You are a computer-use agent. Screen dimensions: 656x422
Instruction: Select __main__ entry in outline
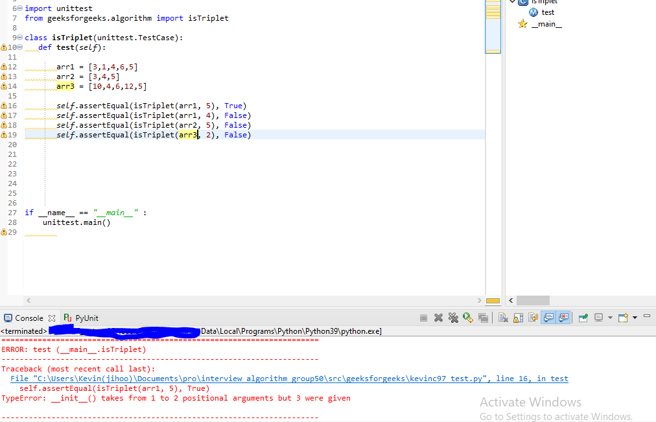(x=546, y=24)
